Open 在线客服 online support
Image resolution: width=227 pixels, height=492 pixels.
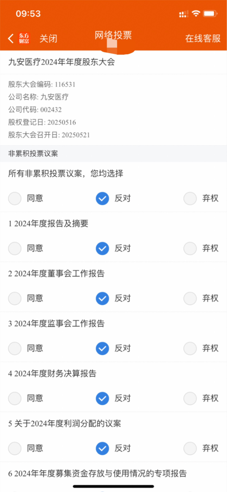tap(203, 38)
